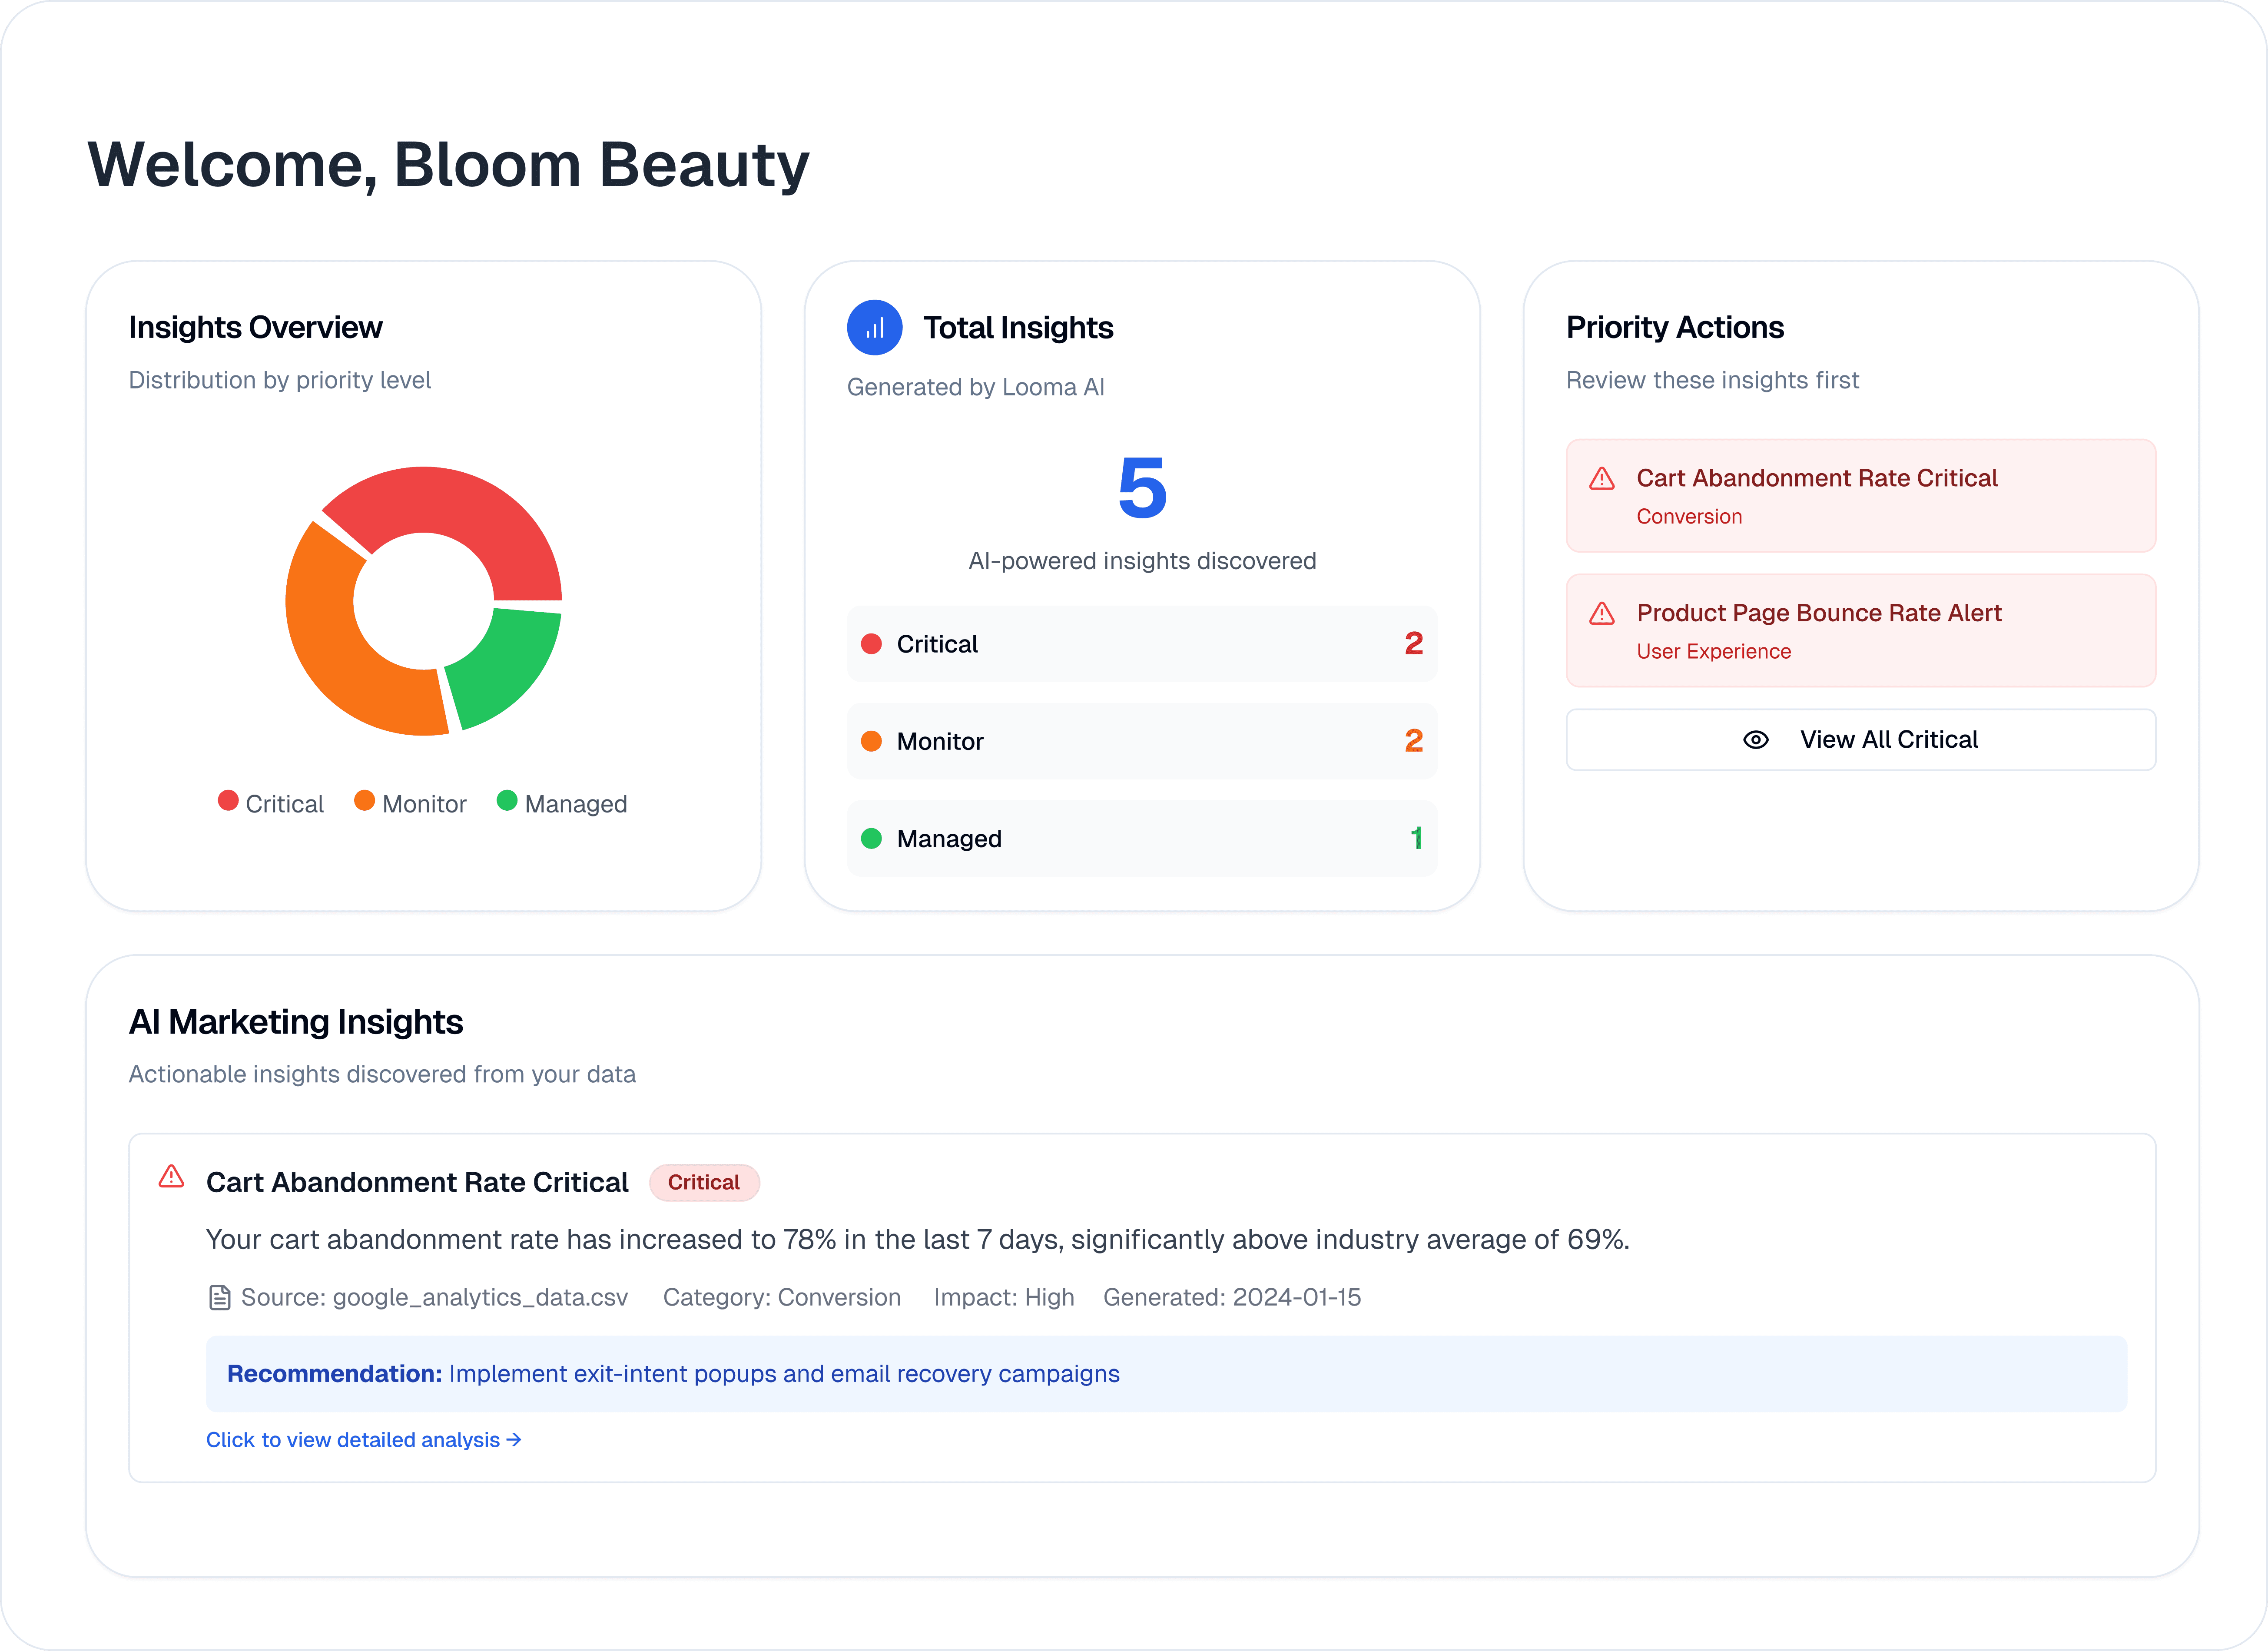Click the red Critical legend dot
2268x1651 pixels.
click(x=228, y=801)
